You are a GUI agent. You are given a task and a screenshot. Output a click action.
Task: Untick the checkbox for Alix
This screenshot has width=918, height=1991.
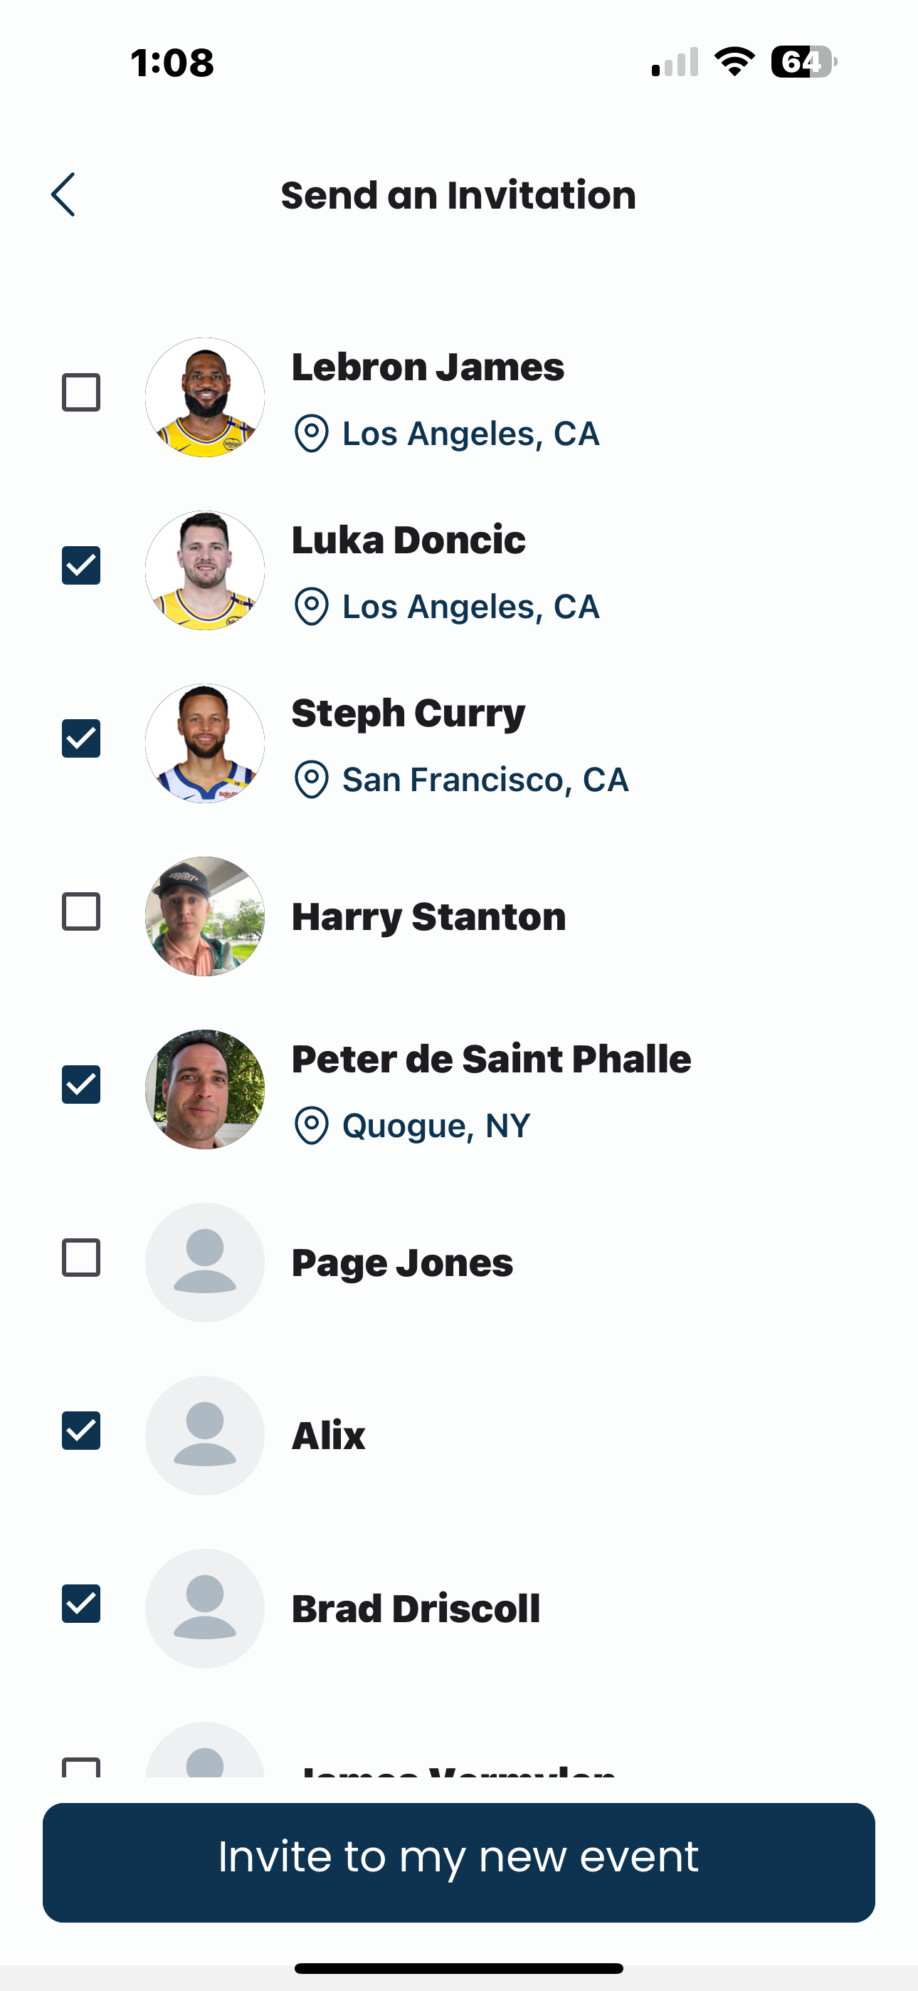(x=81, y=1431)
